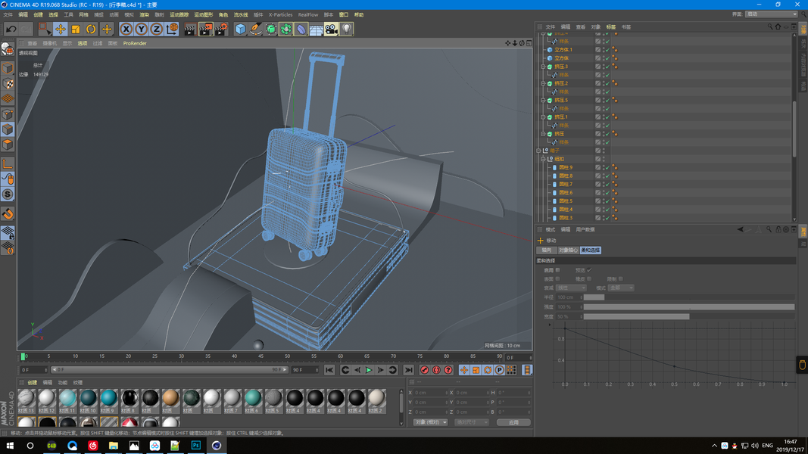Collapse the 挤压.3 object tree node
The height and width of the screenshot is (454, 808).
click(x=543, y=67)
